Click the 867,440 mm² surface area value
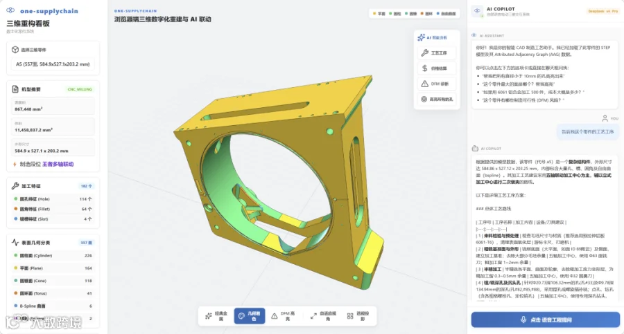The height and width of the screenshot is (334, 624). pos(28,109)
